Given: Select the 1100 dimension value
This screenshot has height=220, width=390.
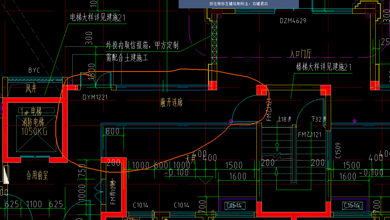Looking at the screenshot, I should coord(34,204).
